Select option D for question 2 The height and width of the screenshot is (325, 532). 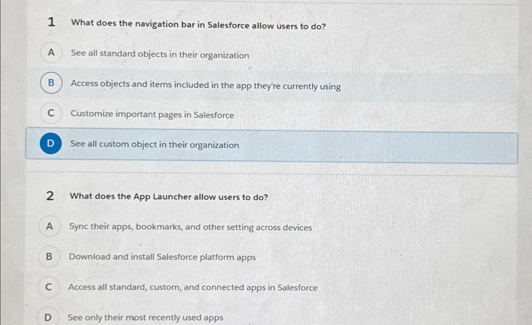coord(48,316)
